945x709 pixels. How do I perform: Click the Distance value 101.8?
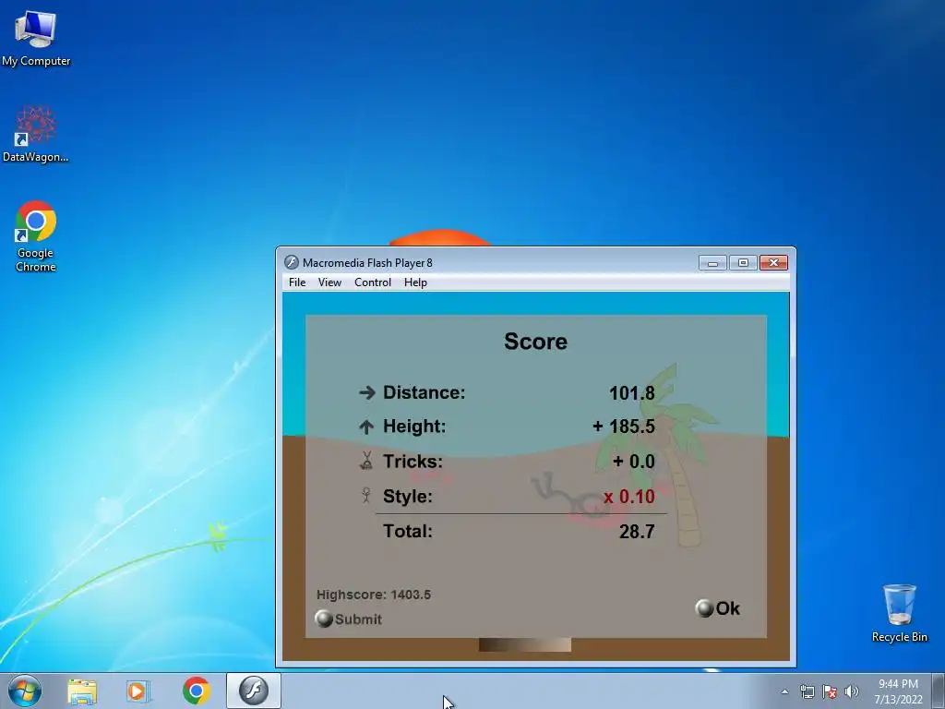click(631, 393)
